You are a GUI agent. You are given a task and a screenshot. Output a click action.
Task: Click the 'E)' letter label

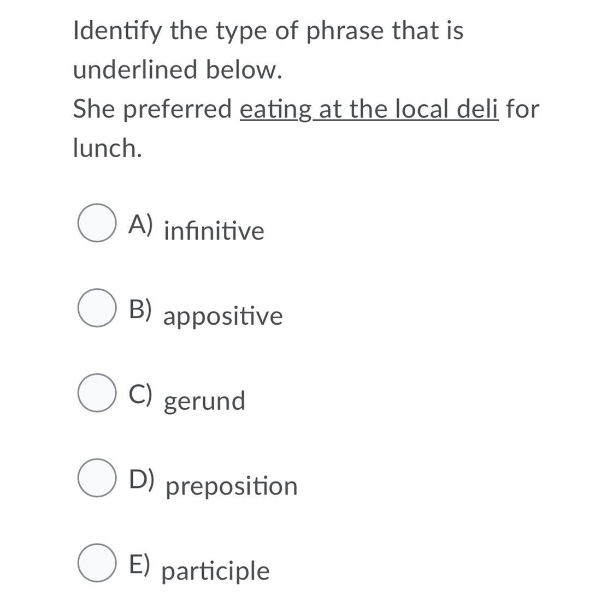pos(139,564)
